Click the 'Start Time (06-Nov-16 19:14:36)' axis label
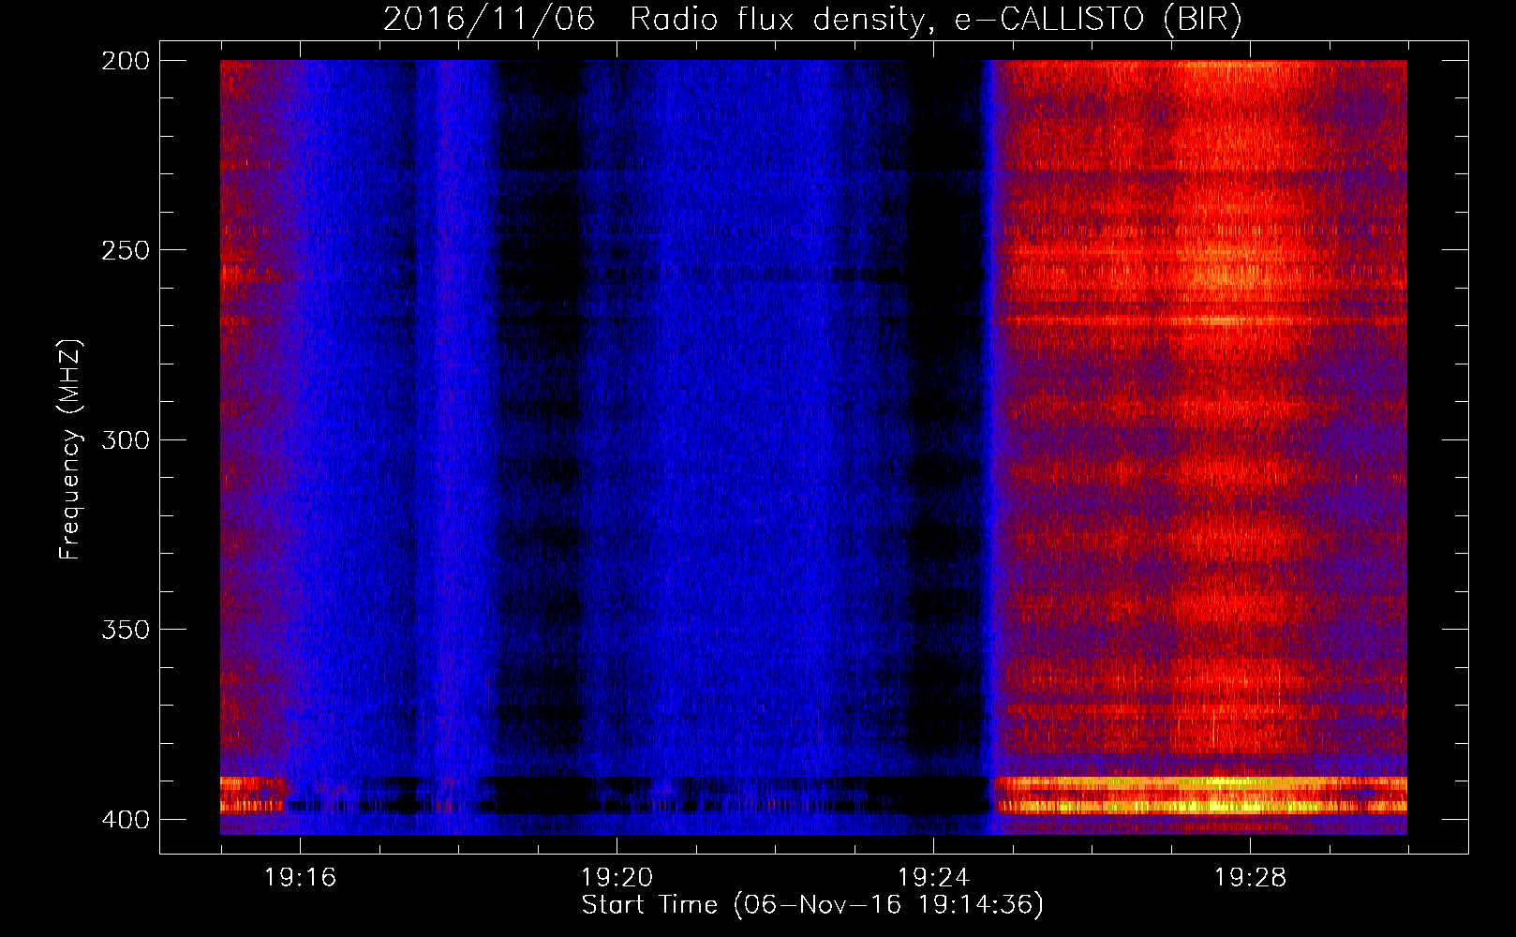The width and height of the screenshot is (1516, 937). click(812, 905)
